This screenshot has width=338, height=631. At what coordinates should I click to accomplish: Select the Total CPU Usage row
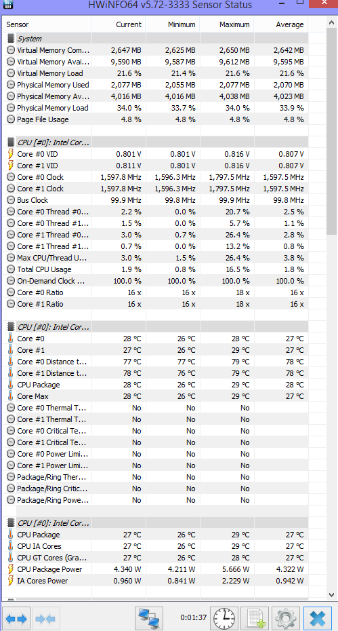pos(156,269)
